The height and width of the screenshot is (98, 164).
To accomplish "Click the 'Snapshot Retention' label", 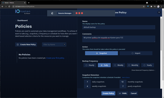I will point(91,75).
